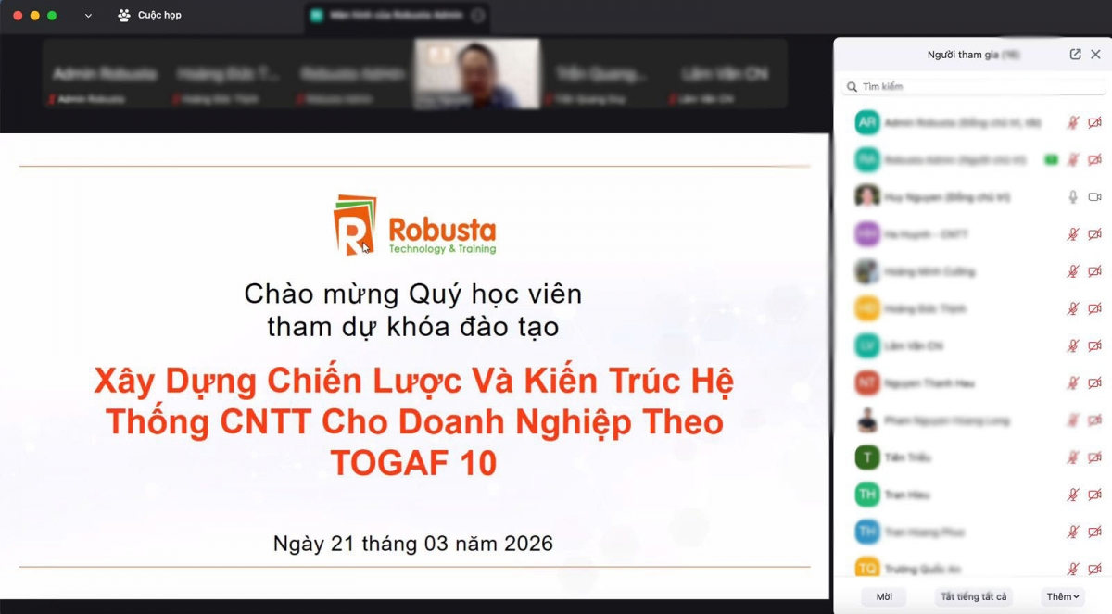
Task: Toggle mute for the NT avatar participant
Action: pos(1073,382)
